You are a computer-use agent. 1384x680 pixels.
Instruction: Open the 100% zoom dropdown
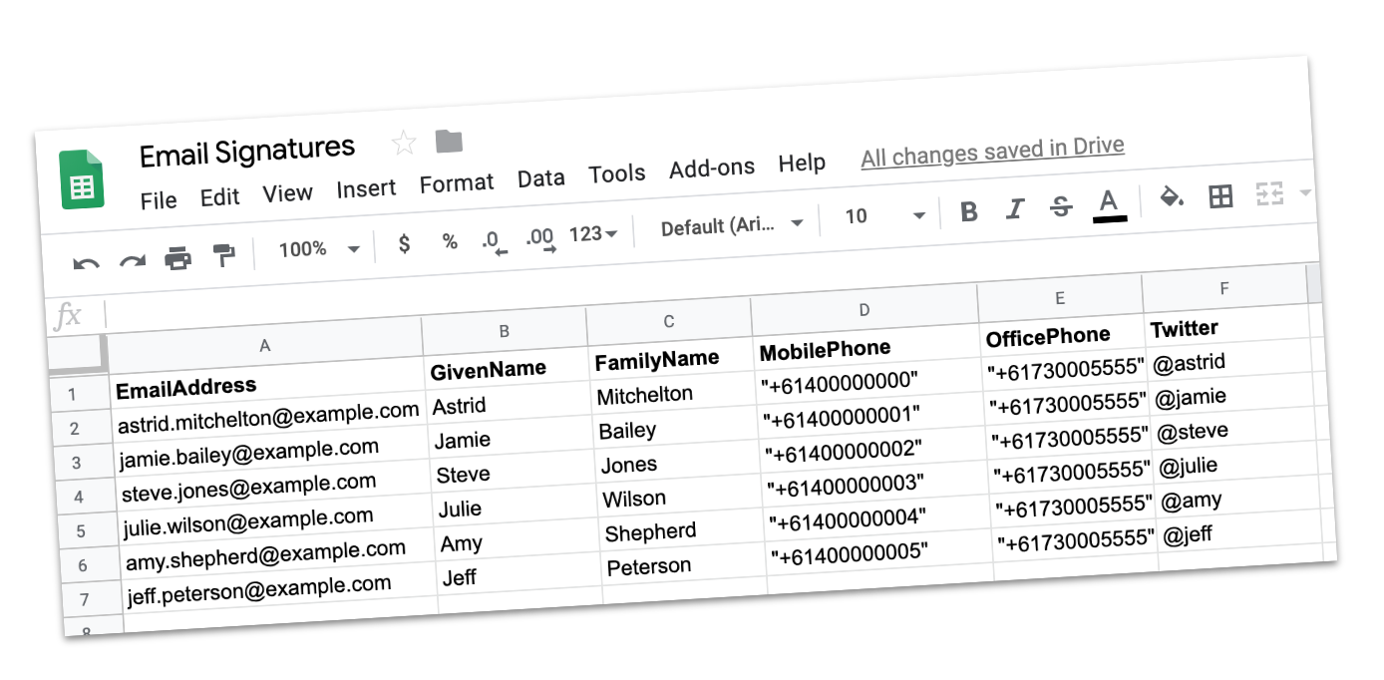point(318,249)
